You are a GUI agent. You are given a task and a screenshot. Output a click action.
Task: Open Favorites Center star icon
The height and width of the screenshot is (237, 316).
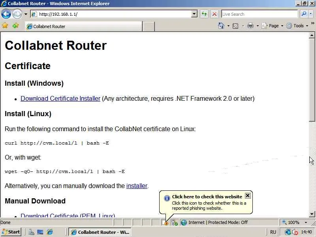point(5,26)
